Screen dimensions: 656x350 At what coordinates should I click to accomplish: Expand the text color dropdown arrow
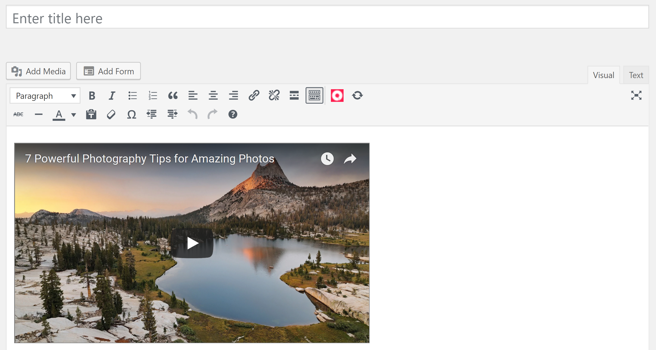tap(73, 115)
